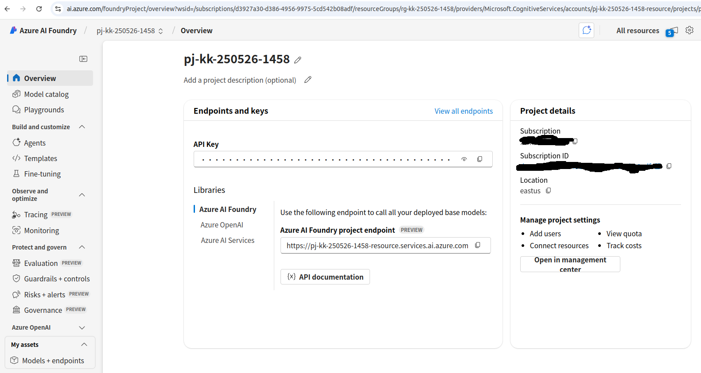Click Track costs link
Screen dimensions: 701x373
(x=624, y=246)
